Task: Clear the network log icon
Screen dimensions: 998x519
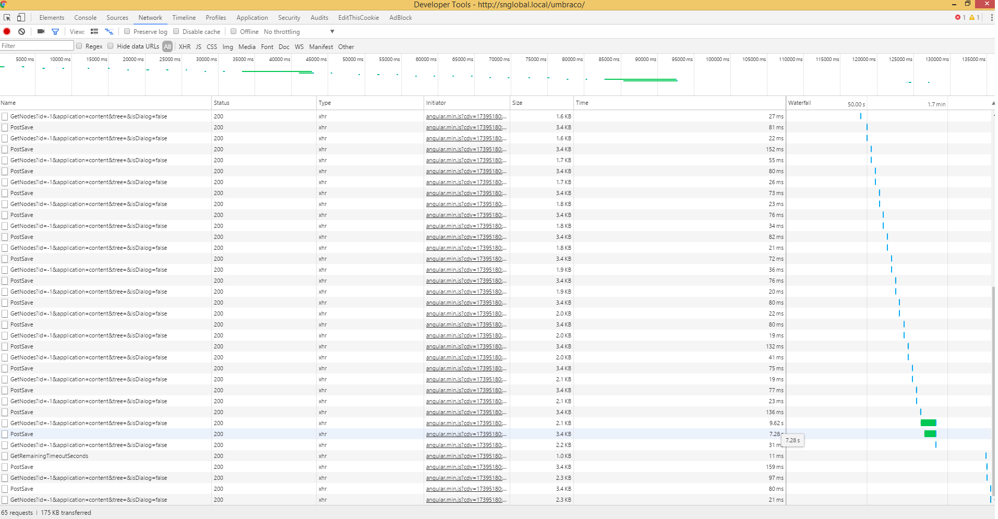Action: (21, 32)
